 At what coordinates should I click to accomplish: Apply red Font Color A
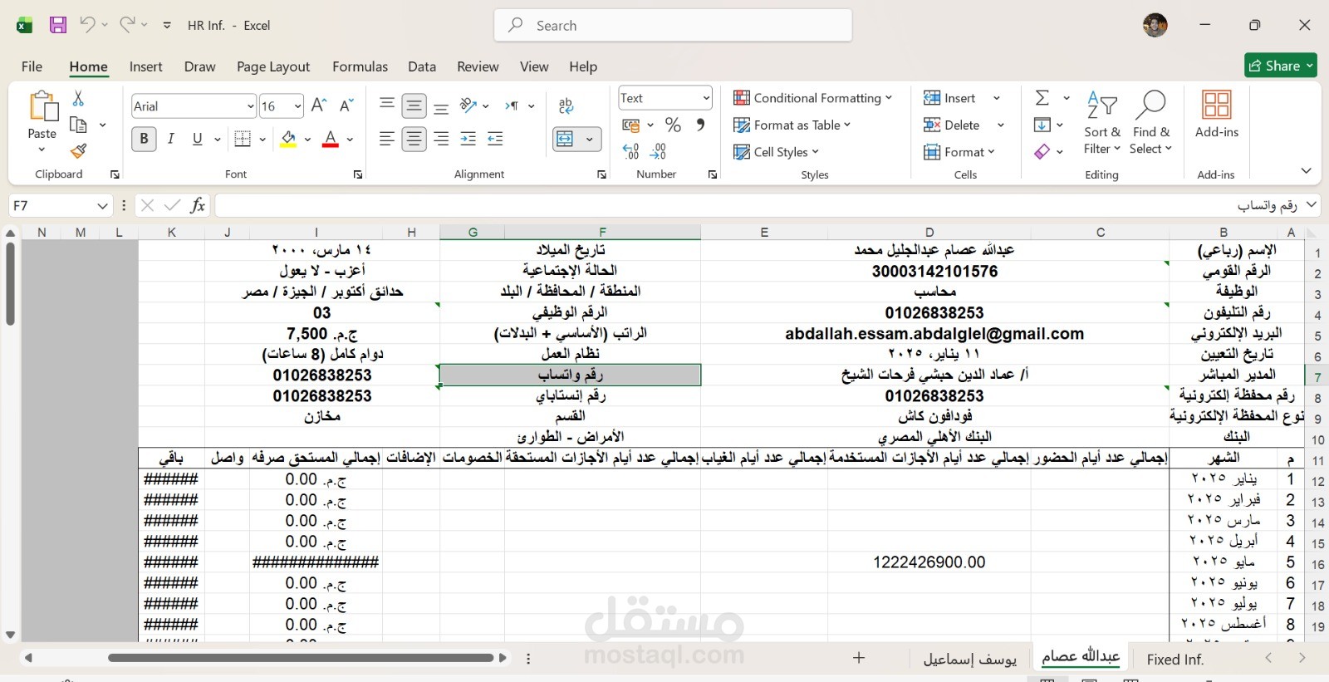coord(331,139)
